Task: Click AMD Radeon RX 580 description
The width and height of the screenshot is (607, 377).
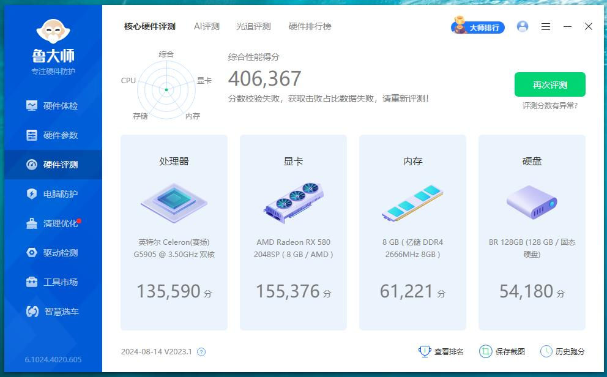Action: [294, 248]
